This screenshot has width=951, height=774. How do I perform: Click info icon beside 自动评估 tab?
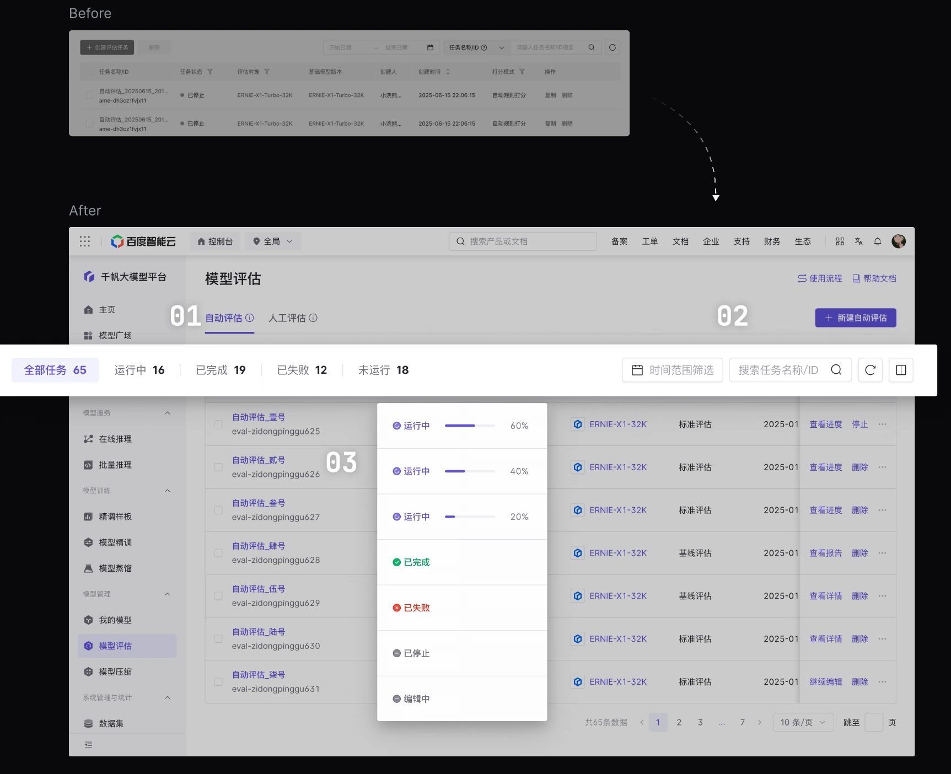pyautogui.click(x=250, y=318)
